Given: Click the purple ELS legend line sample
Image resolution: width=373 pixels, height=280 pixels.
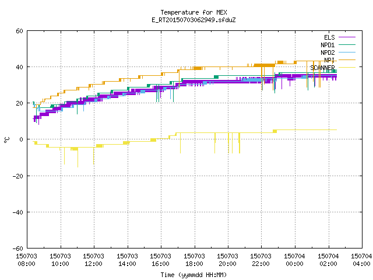Looking at the screenshot, I should pyautogui.click(x=347, y=37).
